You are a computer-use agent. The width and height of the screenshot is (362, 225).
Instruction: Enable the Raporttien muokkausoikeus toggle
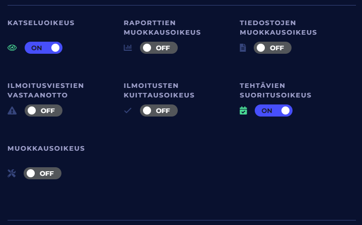(x=159, y=48)
